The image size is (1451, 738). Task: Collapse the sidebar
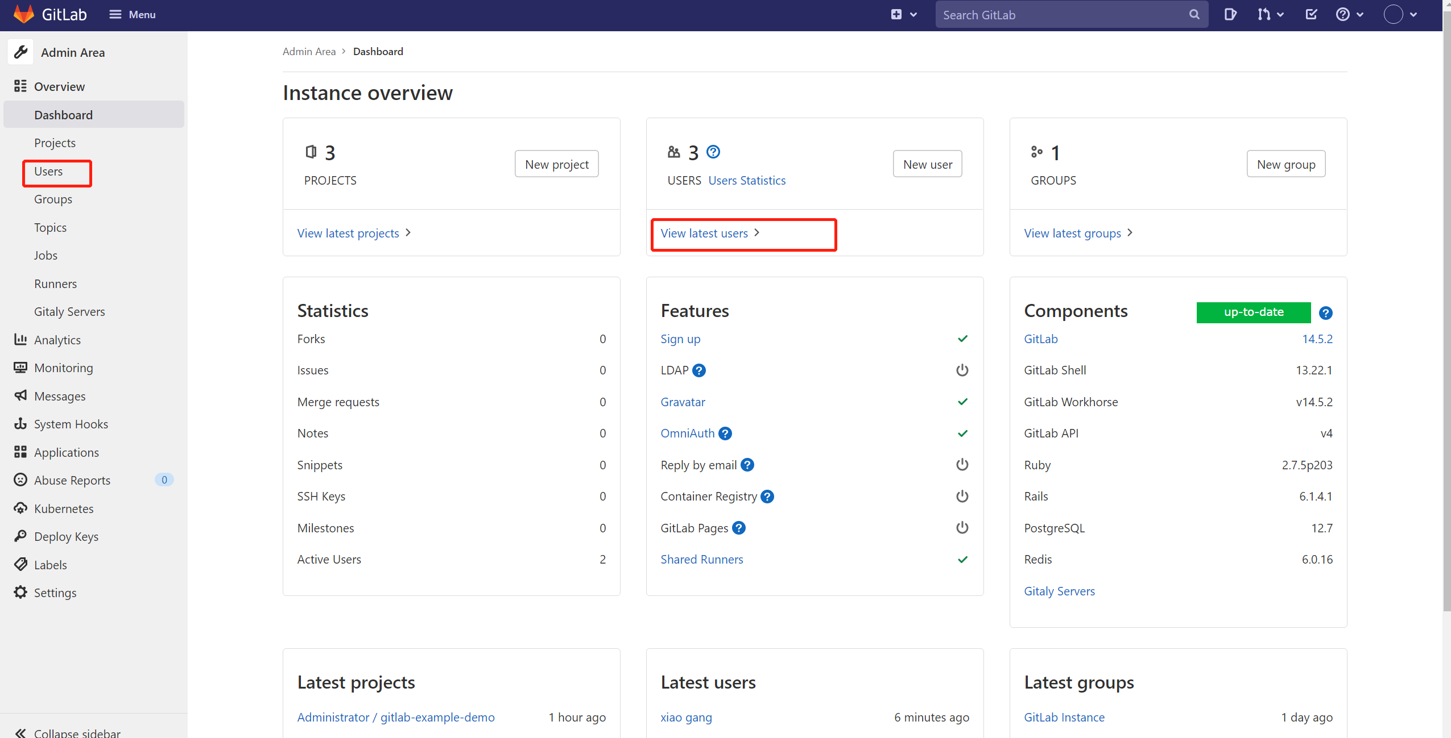68,732
